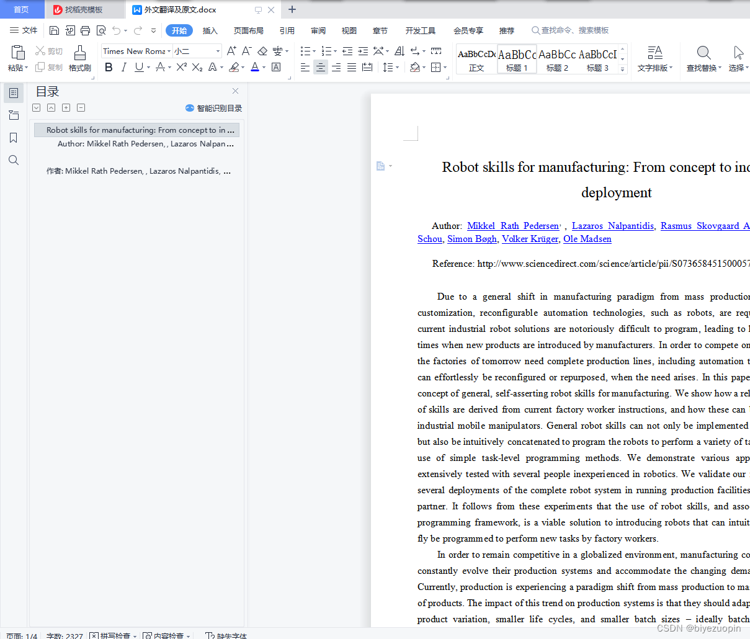Viewport: 750px width, 639px height.
Task: Open the bookmarks sidebar icon
Action: (13, 138)
